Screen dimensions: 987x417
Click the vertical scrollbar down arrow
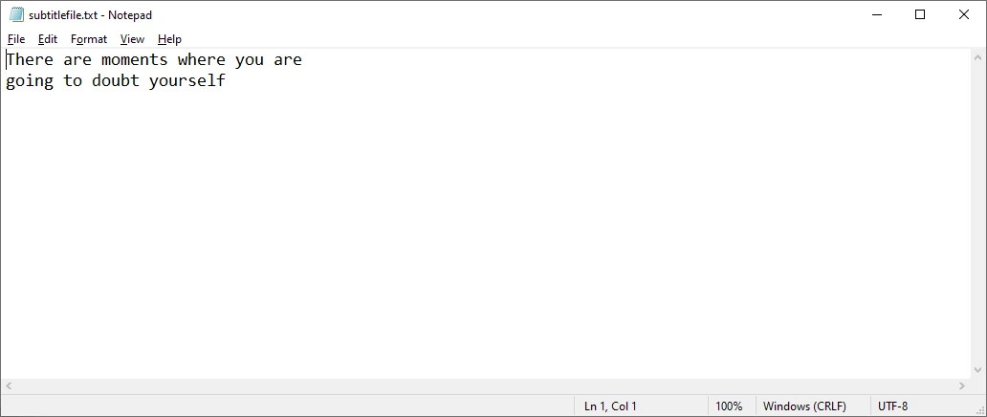point(978,370)
